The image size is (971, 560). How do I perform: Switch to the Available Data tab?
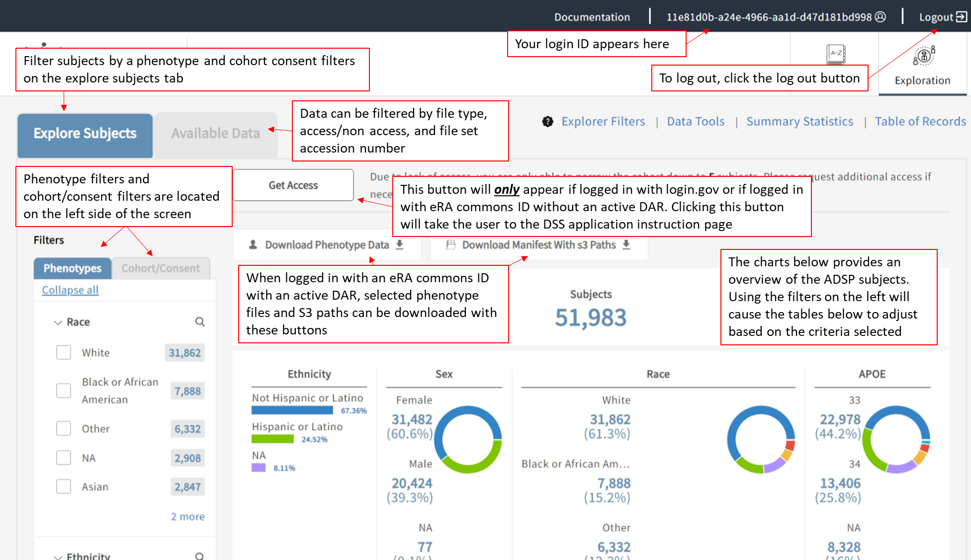click(215, 134)
